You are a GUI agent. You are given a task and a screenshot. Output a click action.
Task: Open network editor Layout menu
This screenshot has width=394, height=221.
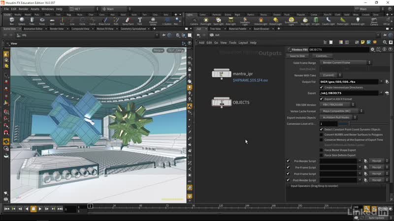(x=243, y=43)
